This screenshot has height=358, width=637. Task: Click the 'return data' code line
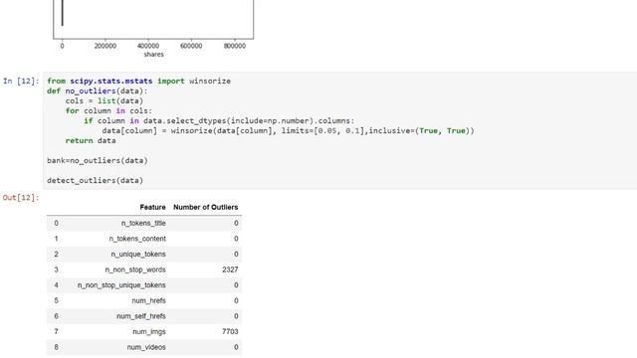91,141
